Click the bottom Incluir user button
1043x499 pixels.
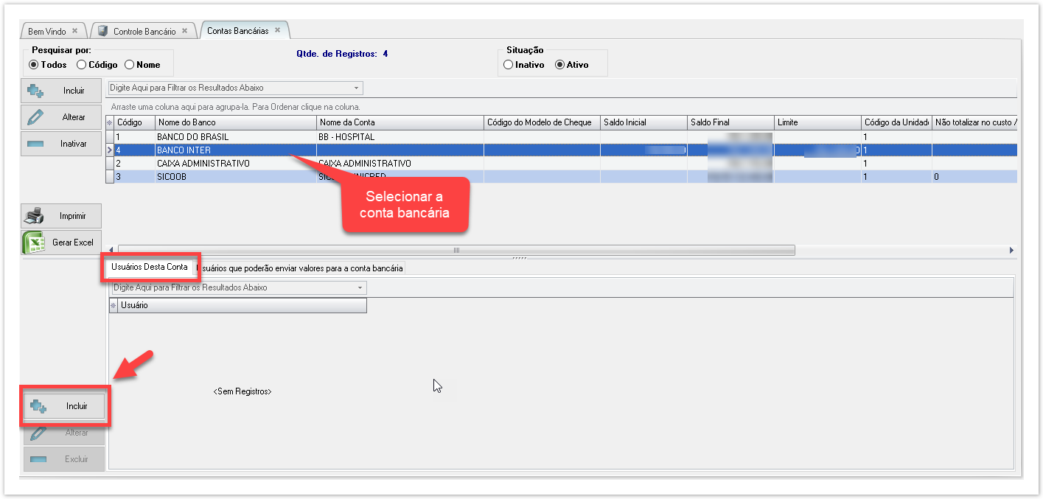pyautogui.click(x=64, y=406)
